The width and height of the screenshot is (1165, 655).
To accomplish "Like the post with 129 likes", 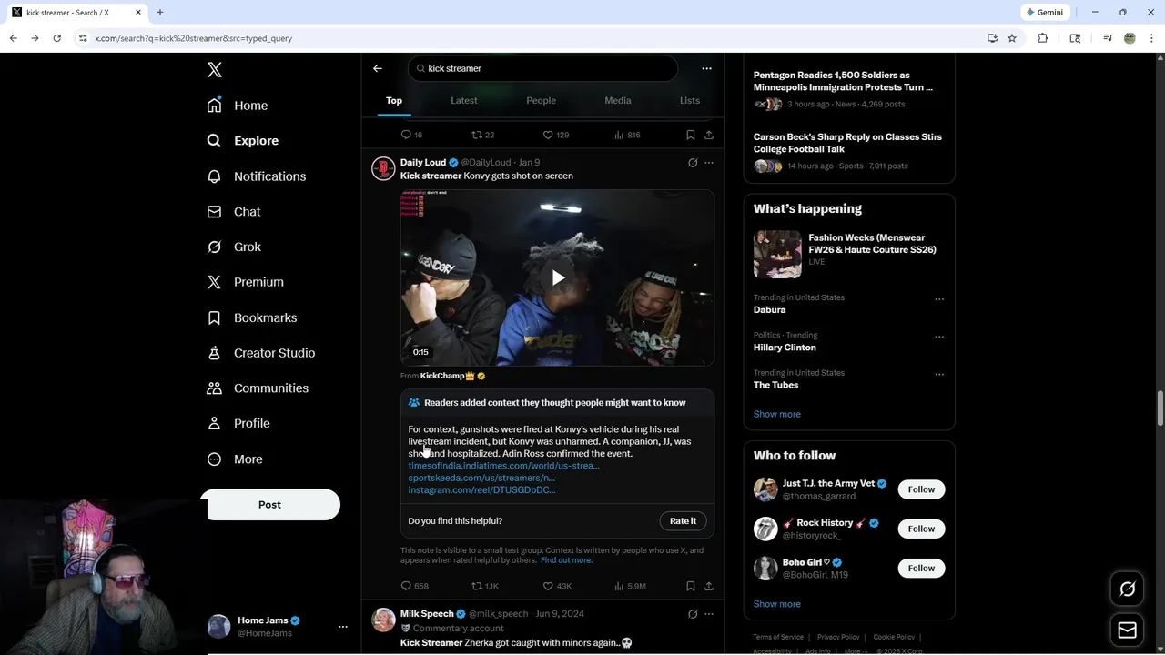I will 555,135.
